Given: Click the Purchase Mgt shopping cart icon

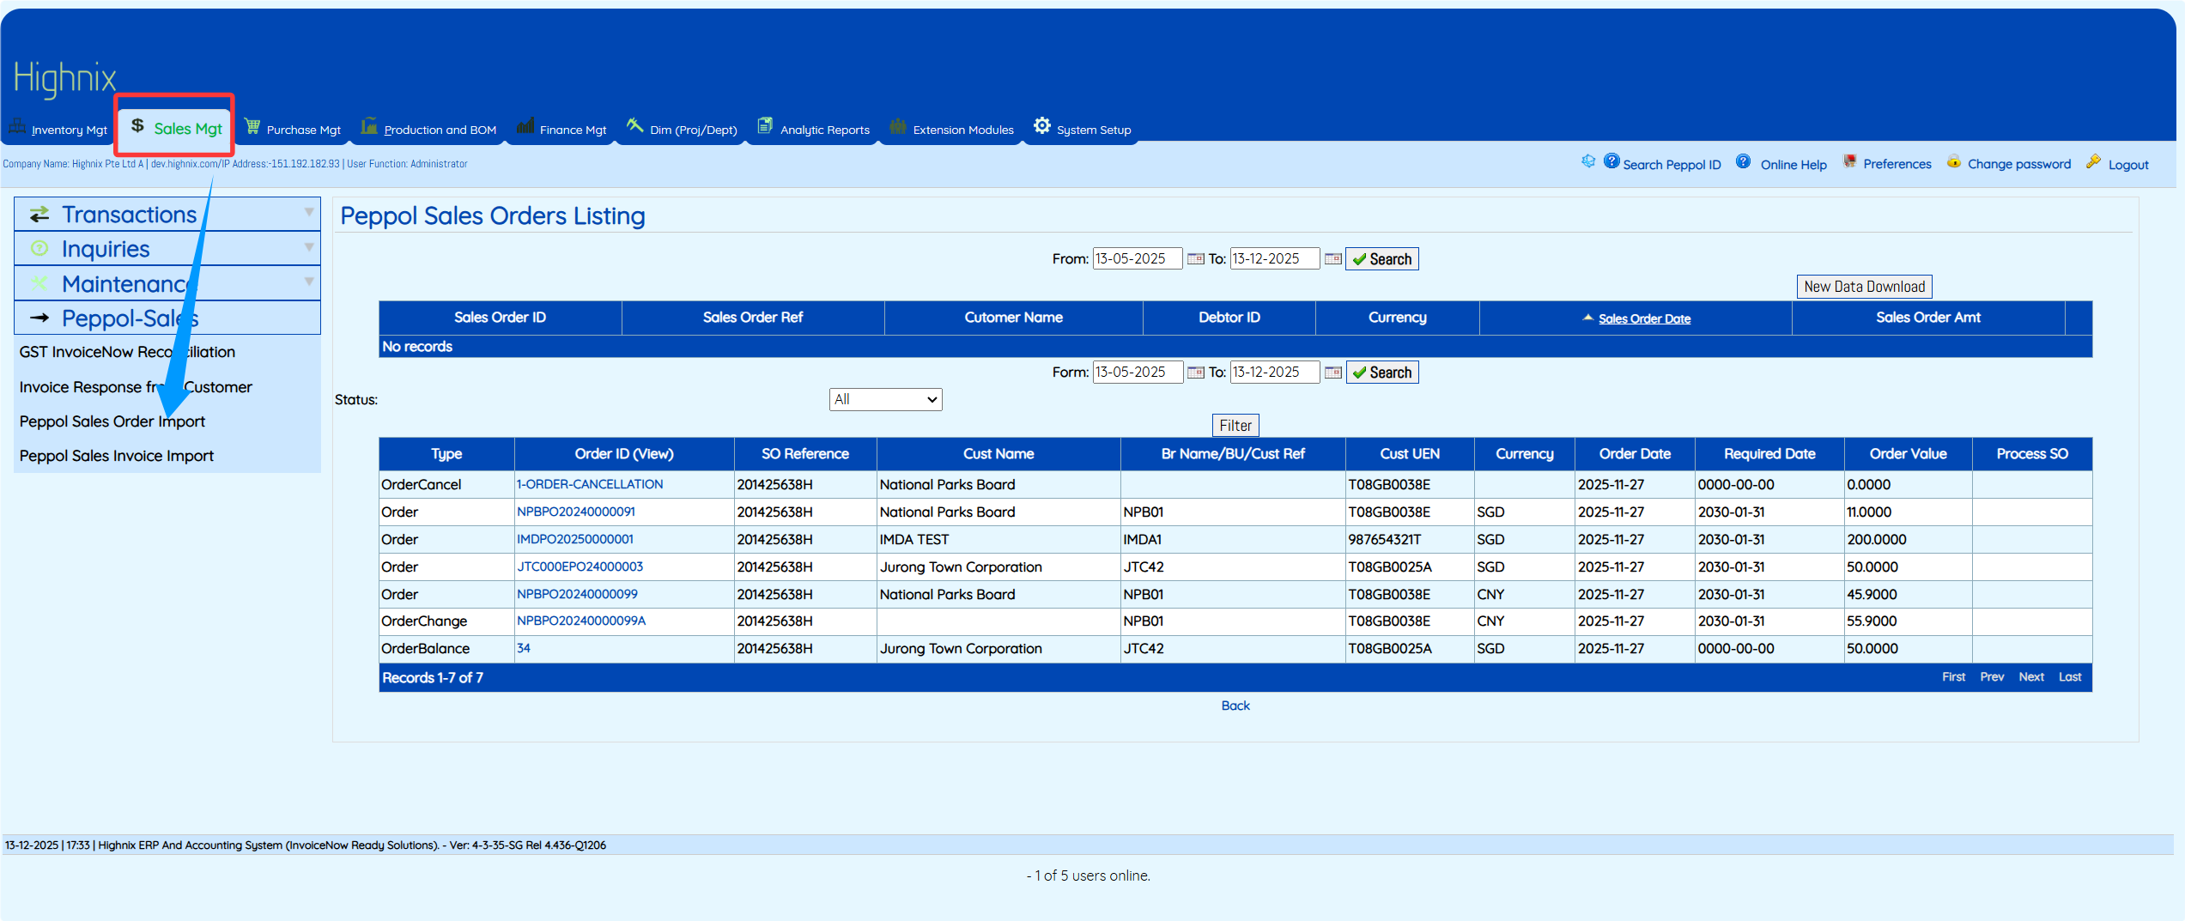Looking at the screenshot, I should [252, 127].
